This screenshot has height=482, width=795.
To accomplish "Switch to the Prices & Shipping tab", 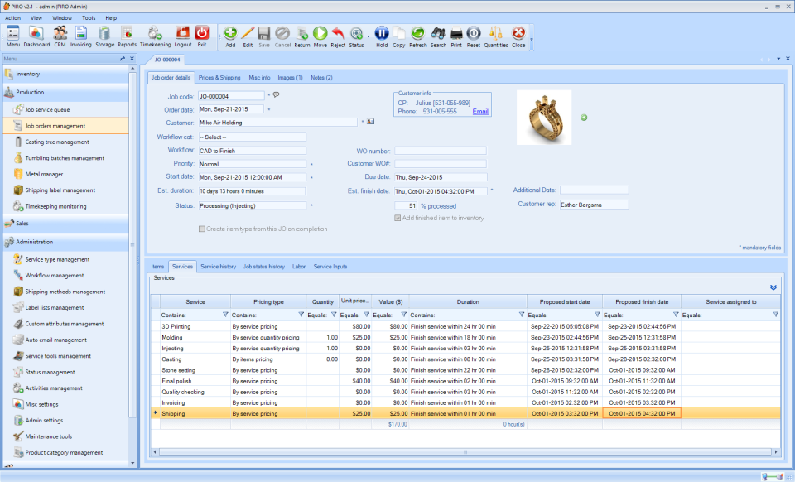I will coord(219,78).
